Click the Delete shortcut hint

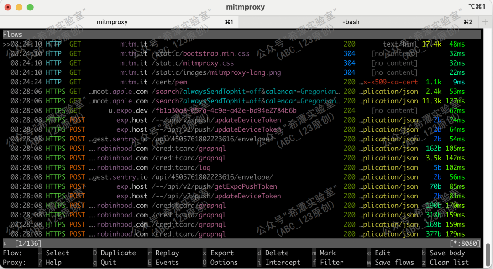click(x=277, y=253)
